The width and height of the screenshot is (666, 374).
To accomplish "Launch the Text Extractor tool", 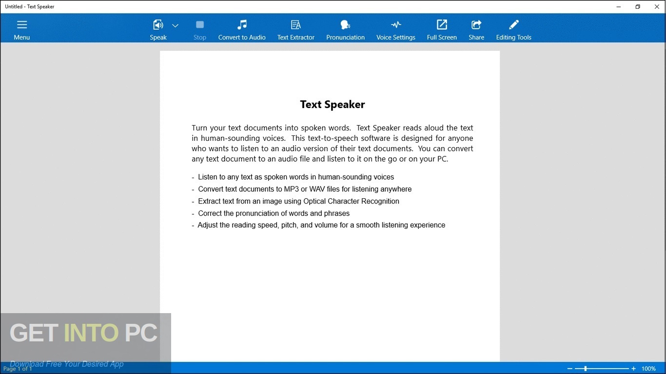I will (296, 29).
